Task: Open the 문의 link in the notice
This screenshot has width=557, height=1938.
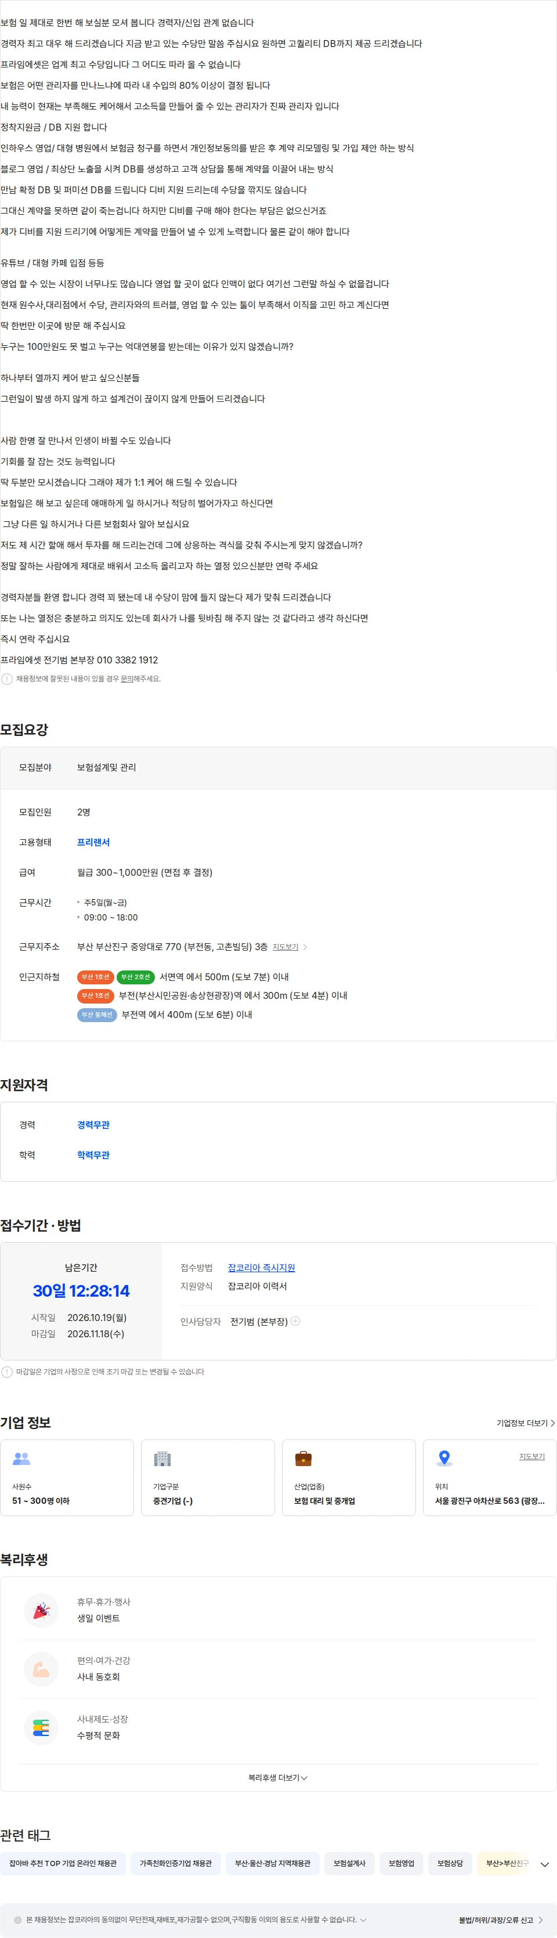Action: [127, 679]
